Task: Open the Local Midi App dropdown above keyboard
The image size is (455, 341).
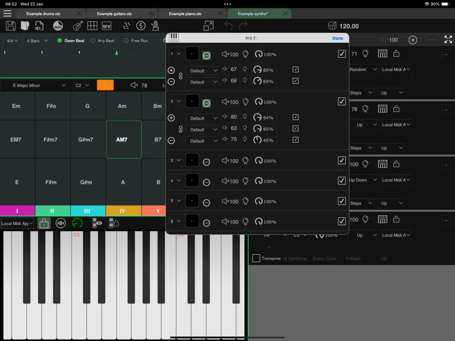Action: [17, 224]
